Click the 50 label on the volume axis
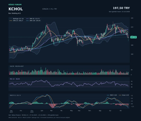The image size is (141, 121). tap(131, 70)
